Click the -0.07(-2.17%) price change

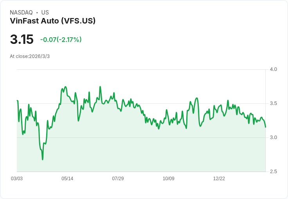61,40
